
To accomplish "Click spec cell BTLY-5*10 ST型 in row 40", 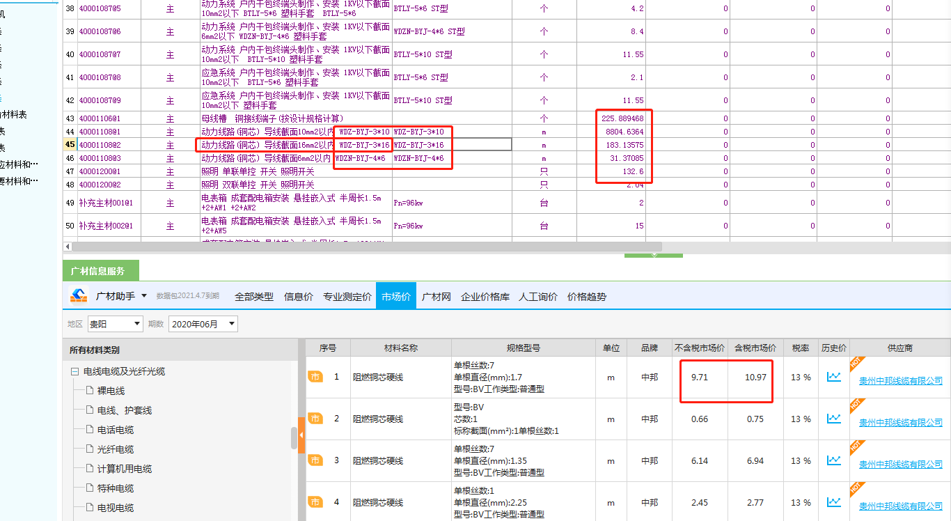I will tap(452, 54).
